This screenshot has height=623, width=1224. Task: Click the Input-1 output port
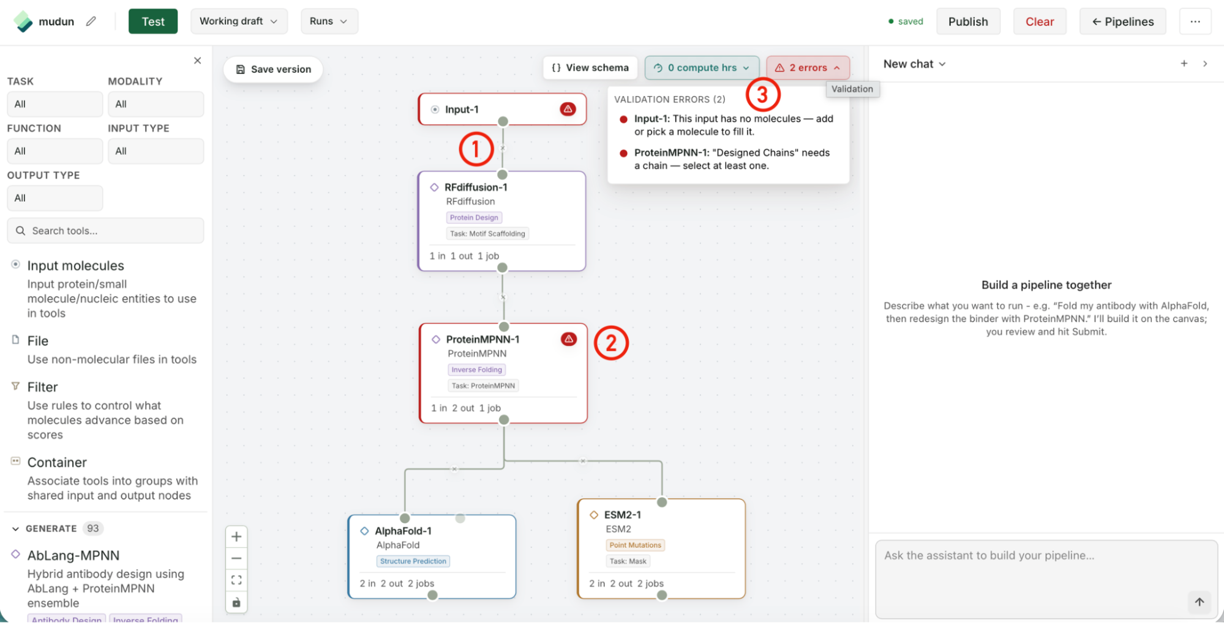click(x=503, y=122)
